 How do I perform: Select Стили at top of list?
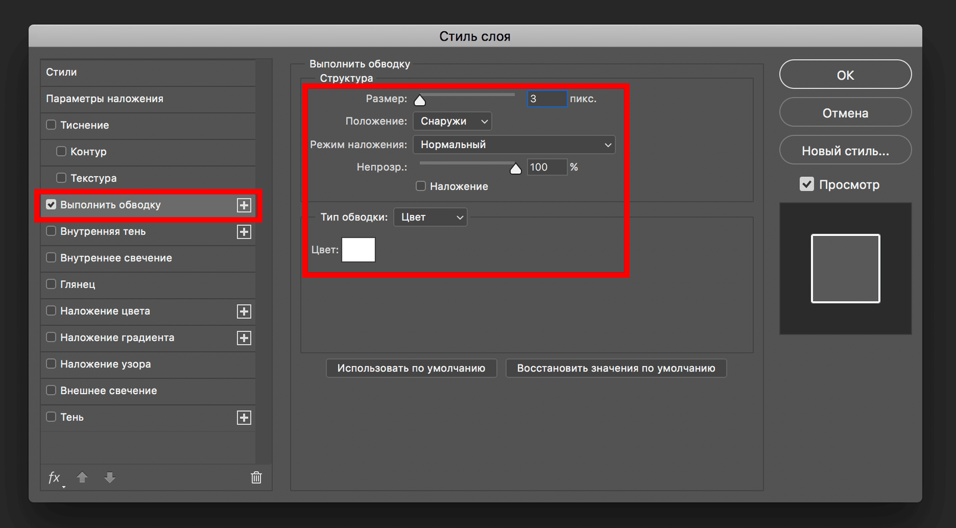[62, 72]
